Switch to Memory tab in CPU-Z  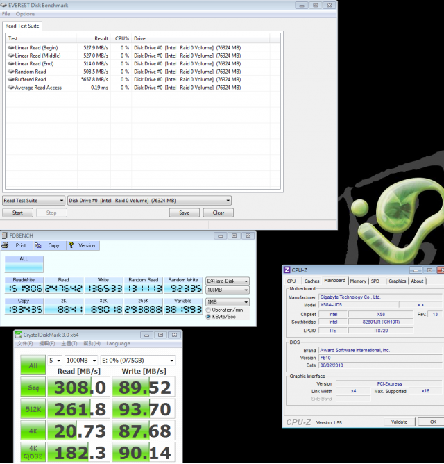358,281
